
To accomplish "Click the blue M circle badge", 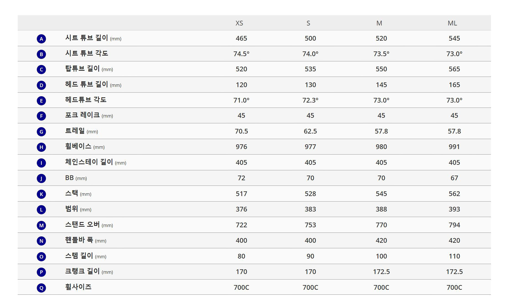I will (41, 225).
